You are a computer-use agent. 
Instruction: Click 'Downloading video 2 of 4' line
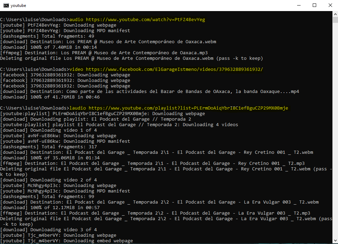[x=48, y=180]
